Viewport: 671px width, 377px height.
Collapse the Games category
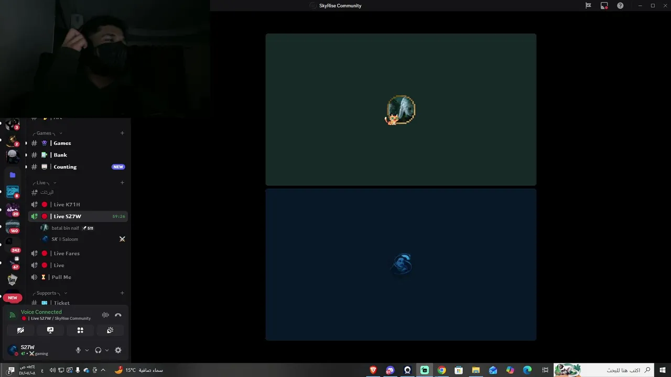(47, 133)
